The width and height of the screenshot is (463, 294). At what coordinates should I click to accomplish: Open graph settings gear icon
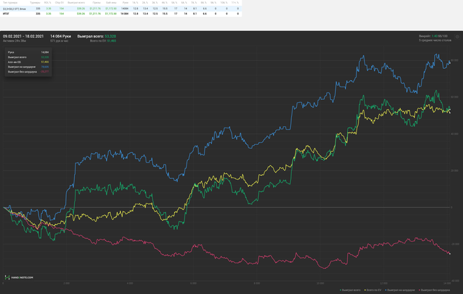tap(457, 37)
